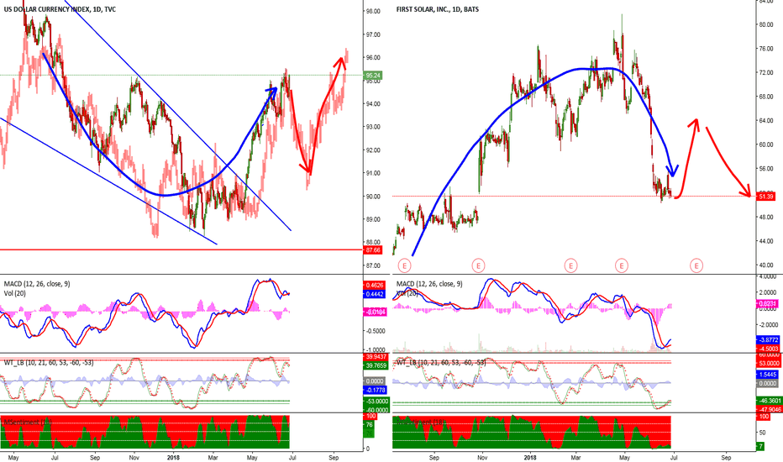Image resolution: width=783 pixels, height=462 pixels.
Task: Click the red 39.9437 WaveTrend value label
Action: click(376, 357)
